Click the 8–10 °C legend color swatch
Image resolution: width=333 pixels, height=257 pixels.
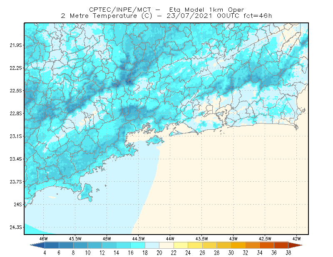click(x=80, y=245)
